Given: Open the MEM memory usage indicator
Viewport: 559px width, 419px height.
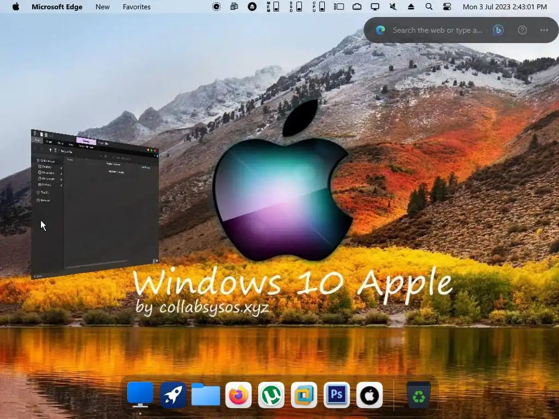Looking at the screenshot, I should 273,7.
